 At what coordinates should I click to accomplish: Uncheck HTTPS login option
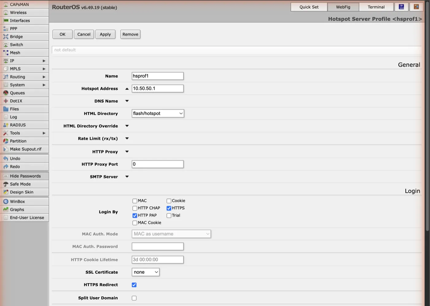(169, 208)
